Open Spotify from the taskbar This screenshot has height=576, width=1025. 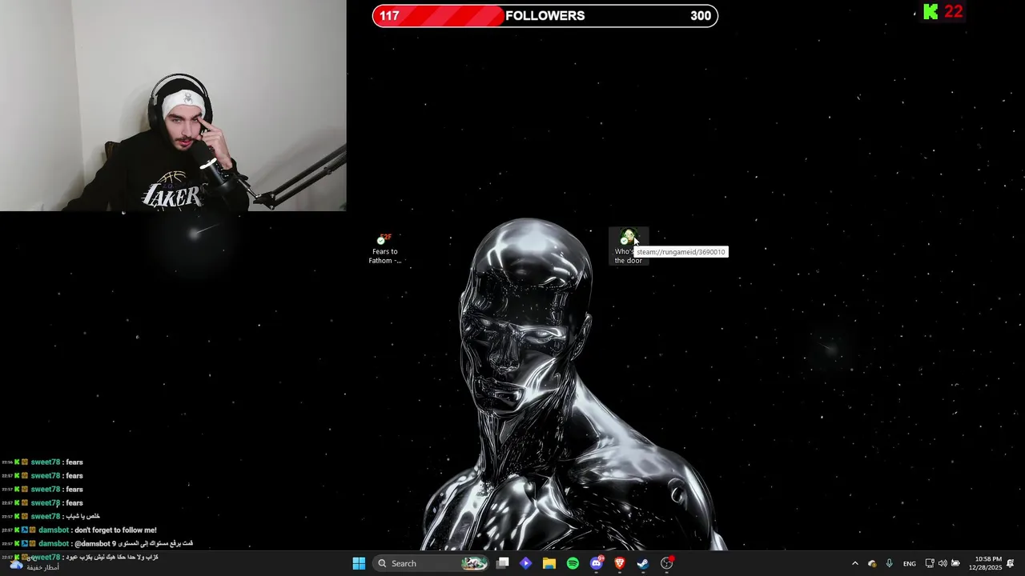pyautogui.click(x=573, y=563)
